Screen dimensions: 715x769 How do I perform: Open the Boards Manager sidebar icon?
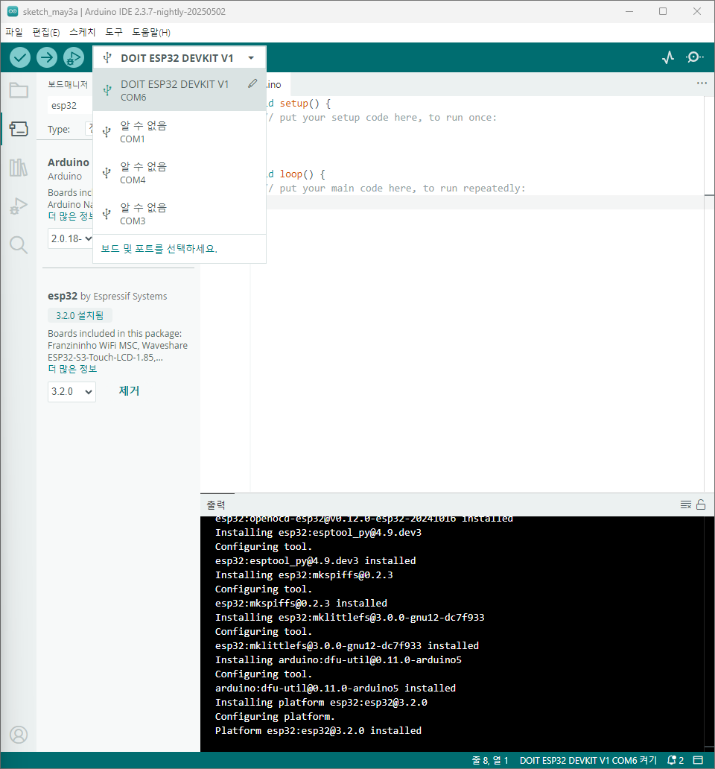coord(19,129)
